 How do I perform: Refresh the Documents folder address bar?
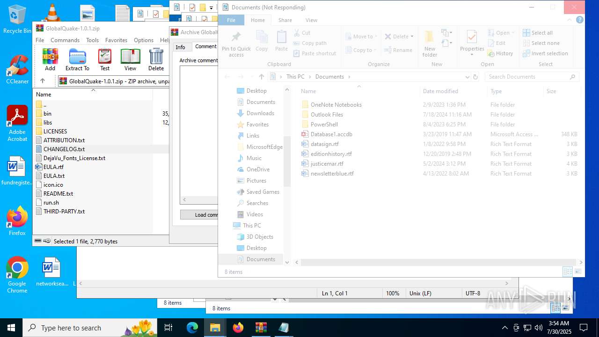tap(475, 77)
